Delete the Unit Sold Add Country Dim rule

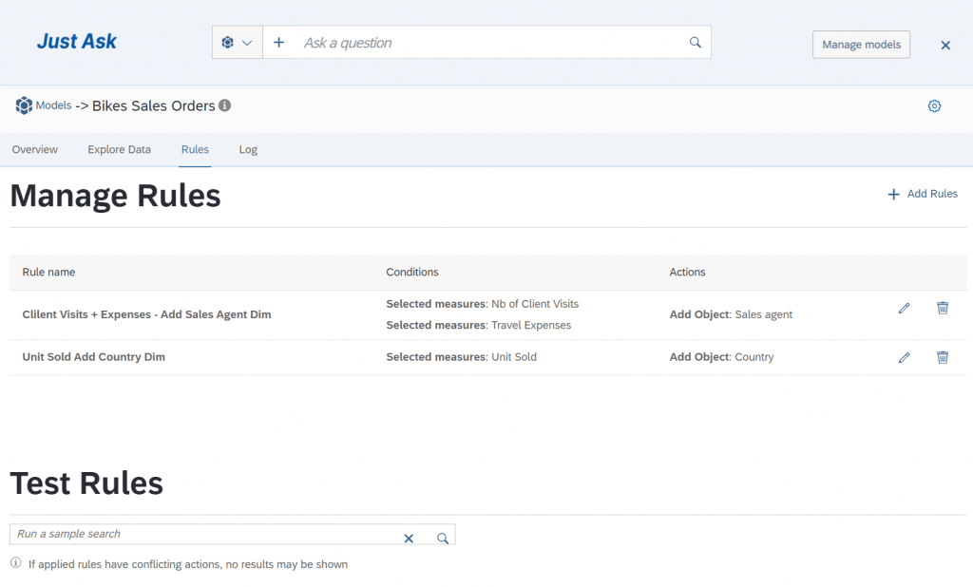[942, 357]
